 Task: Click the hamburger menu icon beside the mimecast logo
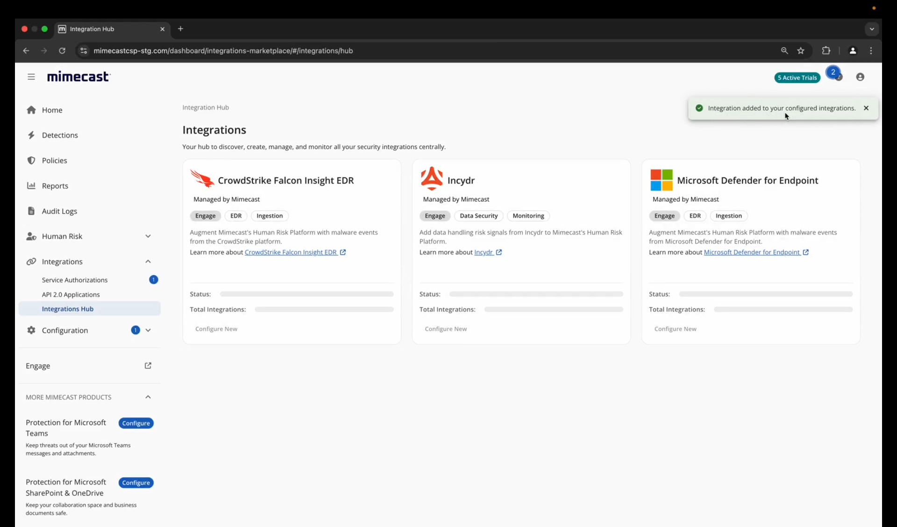coord(31,77)
